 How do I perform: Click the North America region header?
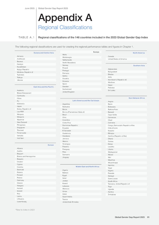click(x=139, y=53)
